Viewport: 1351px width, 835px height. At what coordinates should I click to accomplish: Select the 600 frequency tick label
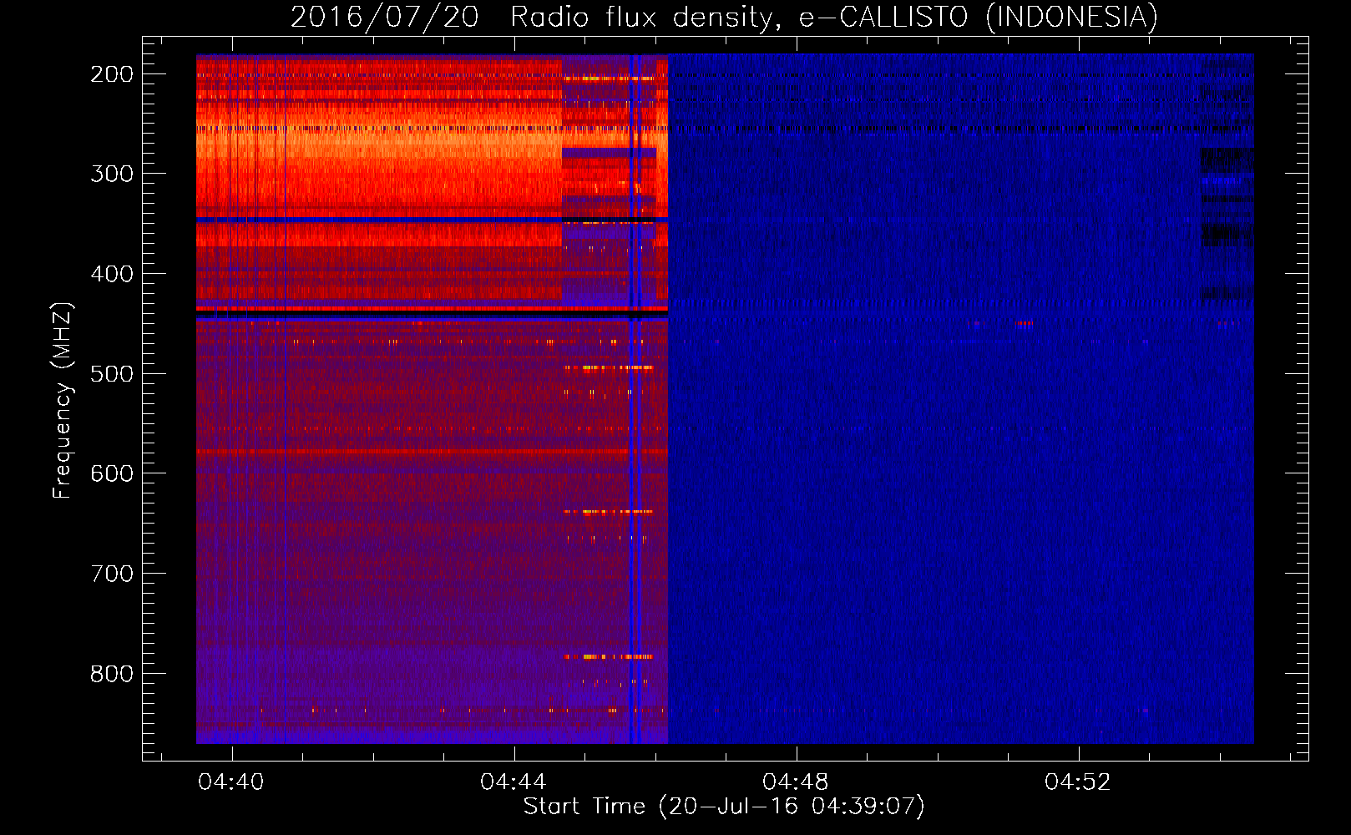pyautogui.click(x=112, y=473)
